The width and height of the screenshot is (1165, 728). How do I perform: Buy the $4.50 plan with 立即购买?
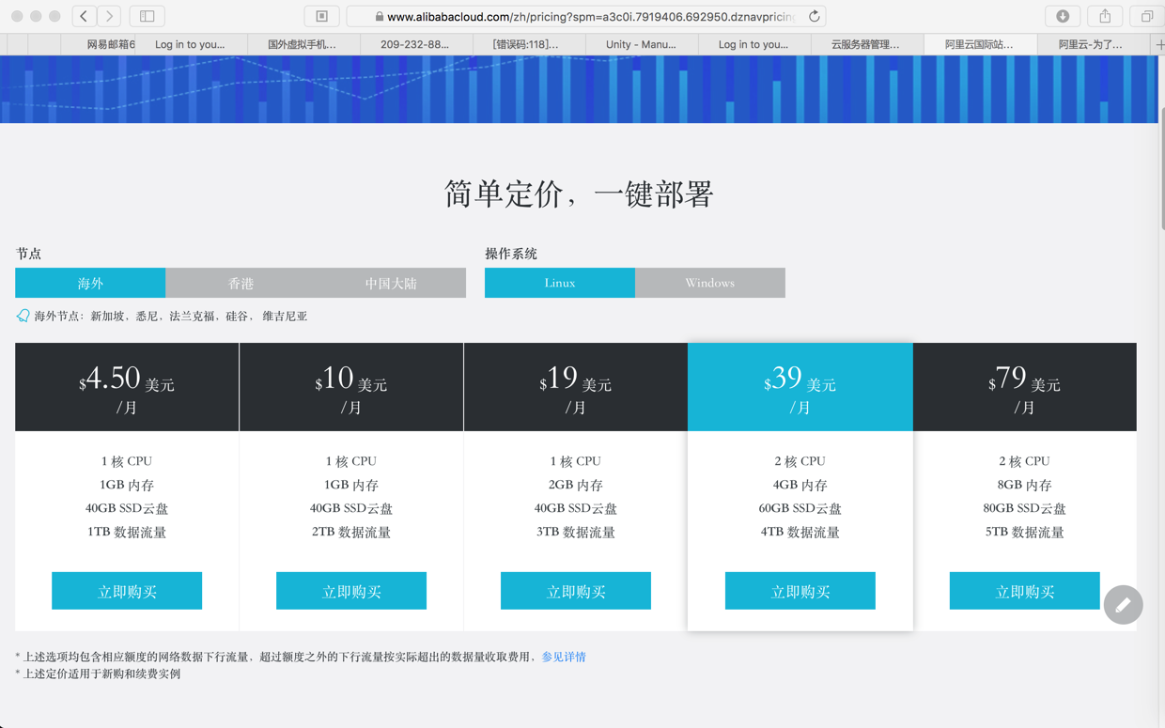pos(127,591)
